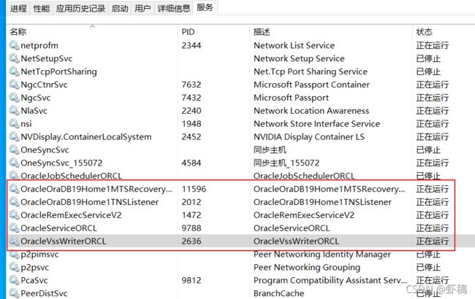The width and height of the screenshot is (475, 299).
Task: Select the NVDisplay.ContainerLocalSystem service name
Action: (x=86, y=136)
